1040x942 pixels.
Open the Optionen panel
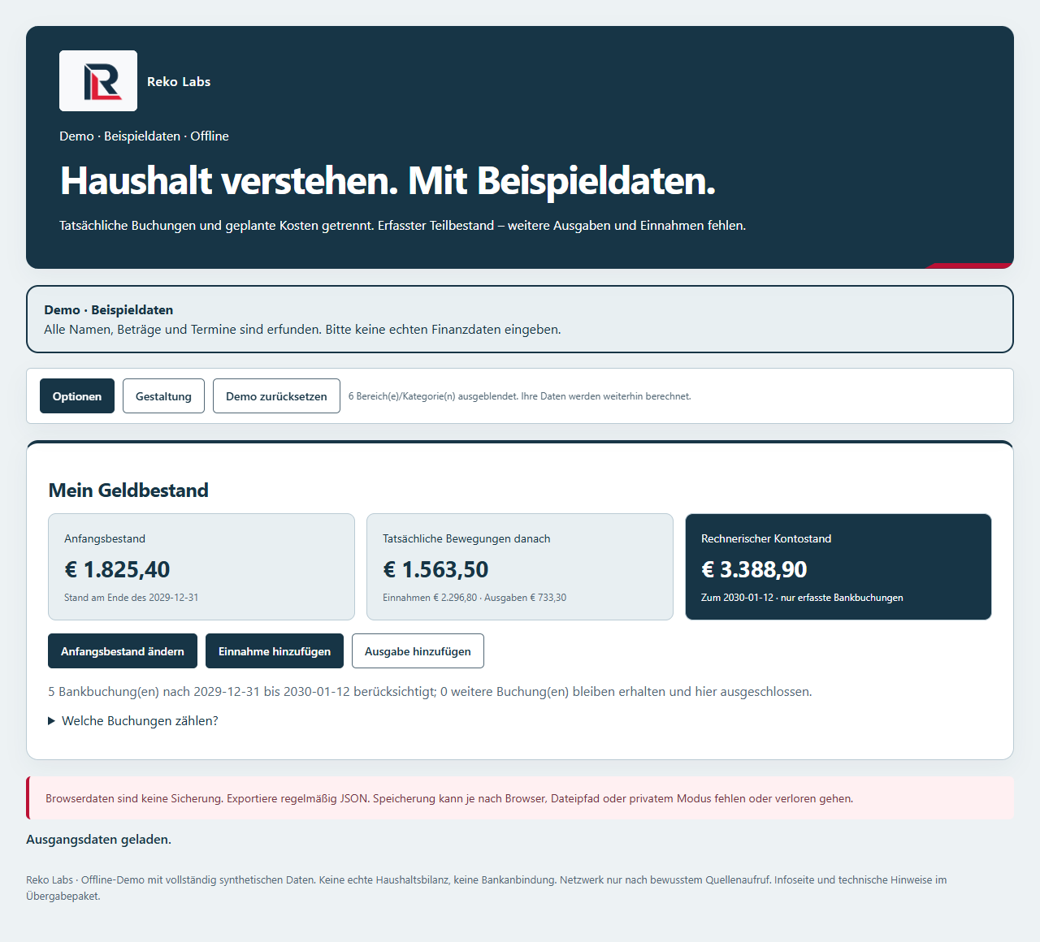[x=77, y=396]
